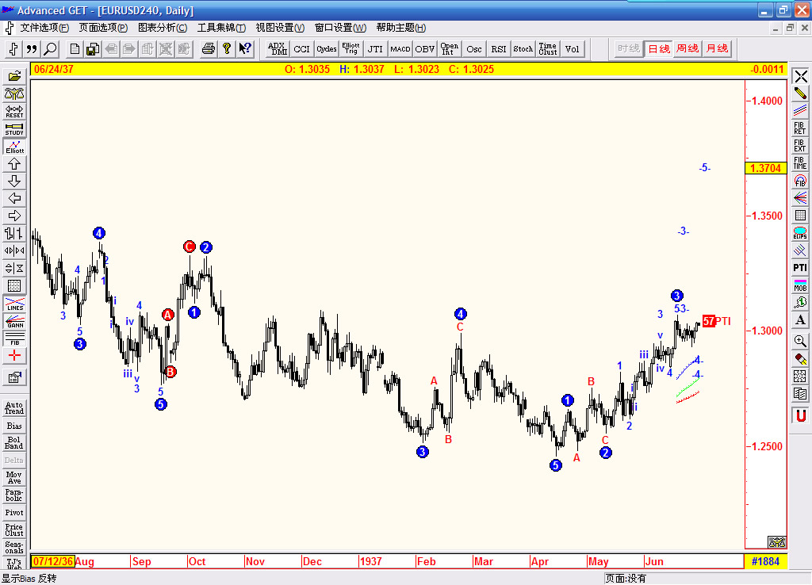The image size is (812, 585).
Task: Select the FIB EXT extension tool
Action: click(800, 146)
